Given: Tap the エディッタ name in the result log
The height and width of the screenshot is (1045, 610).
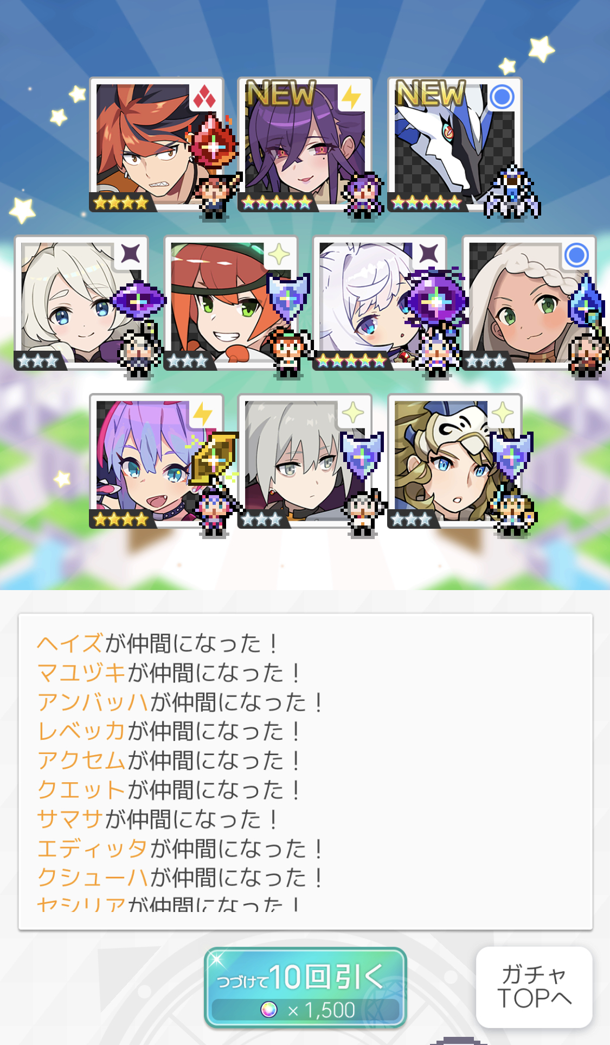Looking at the screenshot, I should [x=92, y=848].
